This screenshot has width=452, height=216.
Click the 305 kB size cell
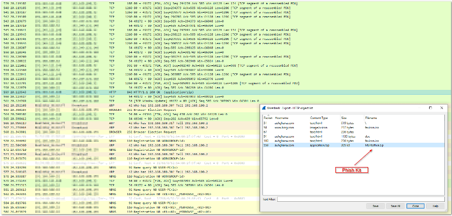(x=345, y=146)
